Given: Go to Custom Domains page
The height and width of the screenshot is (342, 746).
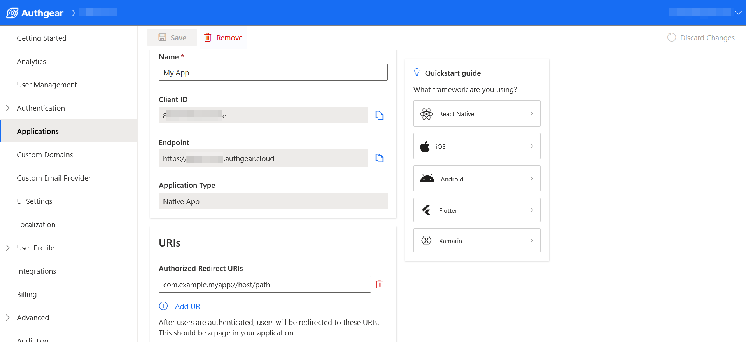Looking at the screenshot, I should [45, 155].
